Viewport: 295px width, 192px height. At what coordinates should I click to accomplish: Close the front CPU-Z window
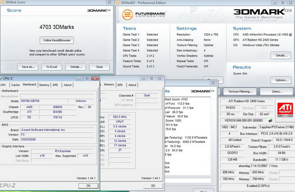(95, 78)
